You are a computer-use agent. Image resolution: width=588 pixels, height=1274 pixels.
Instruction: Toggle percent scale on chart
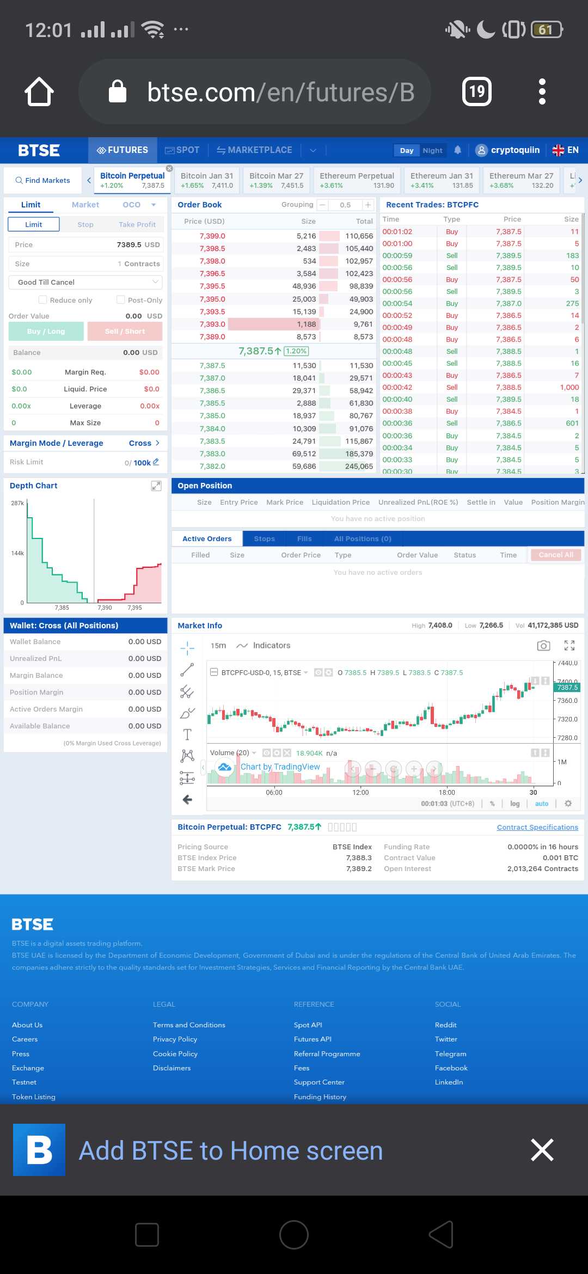coord(492,804)
